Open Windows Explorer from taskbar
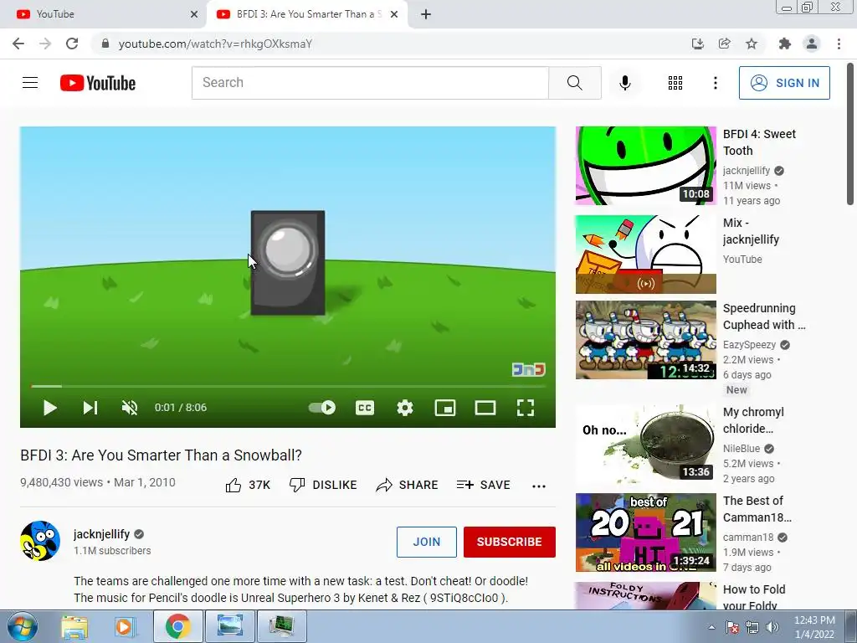Image resolution: width=857 pixels, height=643 pixels. [74, 626]
